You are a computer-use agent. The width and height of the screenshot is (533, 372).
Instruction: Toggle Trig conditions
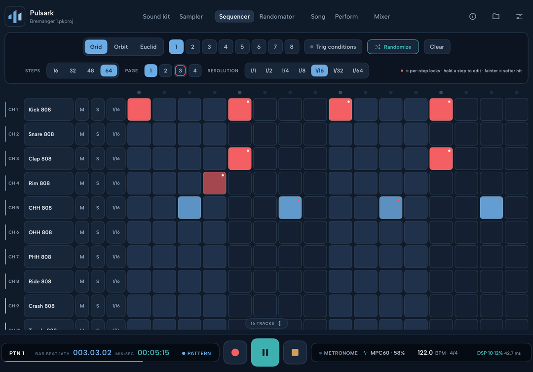click(333, 47)
